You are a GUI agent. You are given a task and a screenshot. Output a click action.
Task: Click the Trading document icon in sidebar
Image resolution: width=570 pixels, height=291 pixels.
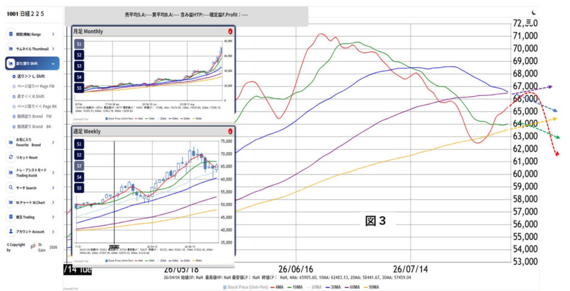pos(11,217)
